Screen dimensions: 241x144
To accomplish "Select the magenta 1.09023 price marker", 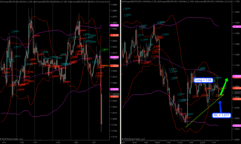I will [114, 57].
